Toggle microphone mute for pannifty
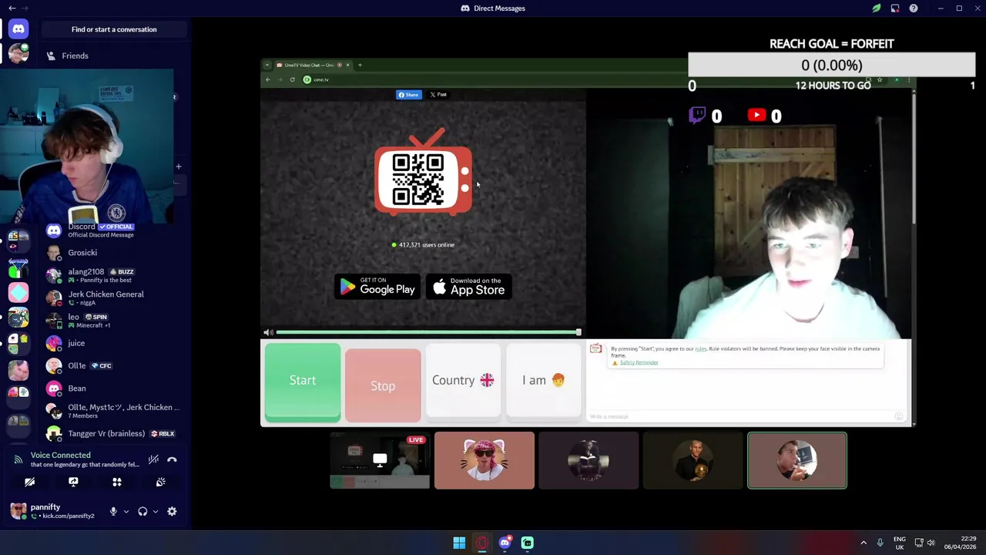986x555 pixels. tap(113, 511)
